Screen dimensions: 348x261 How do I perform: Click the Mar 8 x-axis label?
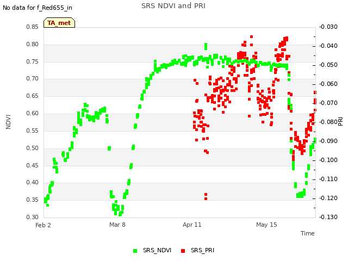pos(117,225)
